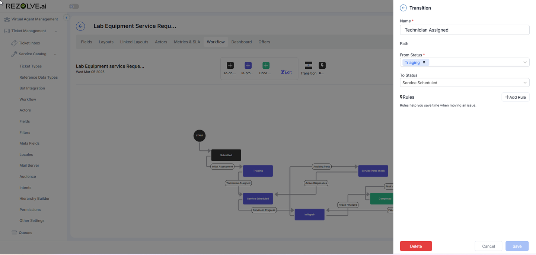
Task: Open Bot Integration
Action: click(x=32, y=88)
